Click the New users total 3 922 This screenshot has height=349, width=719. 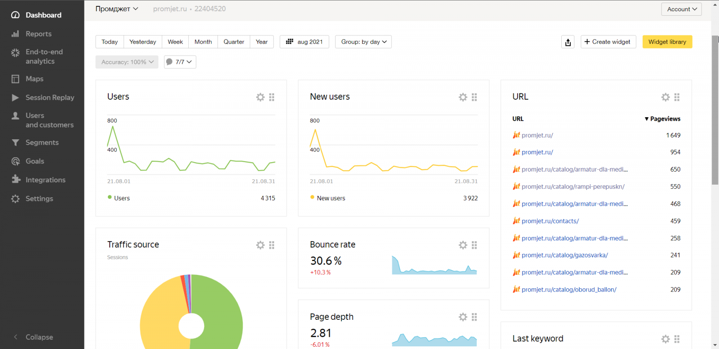coord(470,198)
